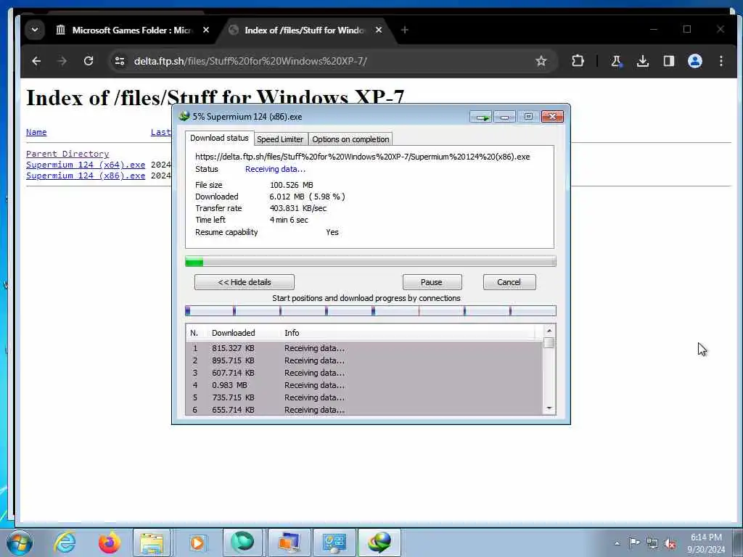Select connection row 655.714 KB
The image size is (743, 557).
click(364, 410)
